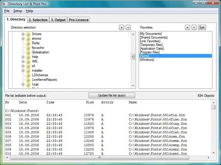The height and width of the screenshot is (165, 221).
Task: Select the L2Schemas folder icon
Action: coord(28,75)
